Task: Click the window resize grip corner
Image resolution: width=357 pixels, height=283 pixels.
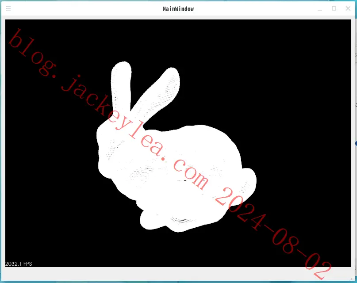Action: [352, 277]
